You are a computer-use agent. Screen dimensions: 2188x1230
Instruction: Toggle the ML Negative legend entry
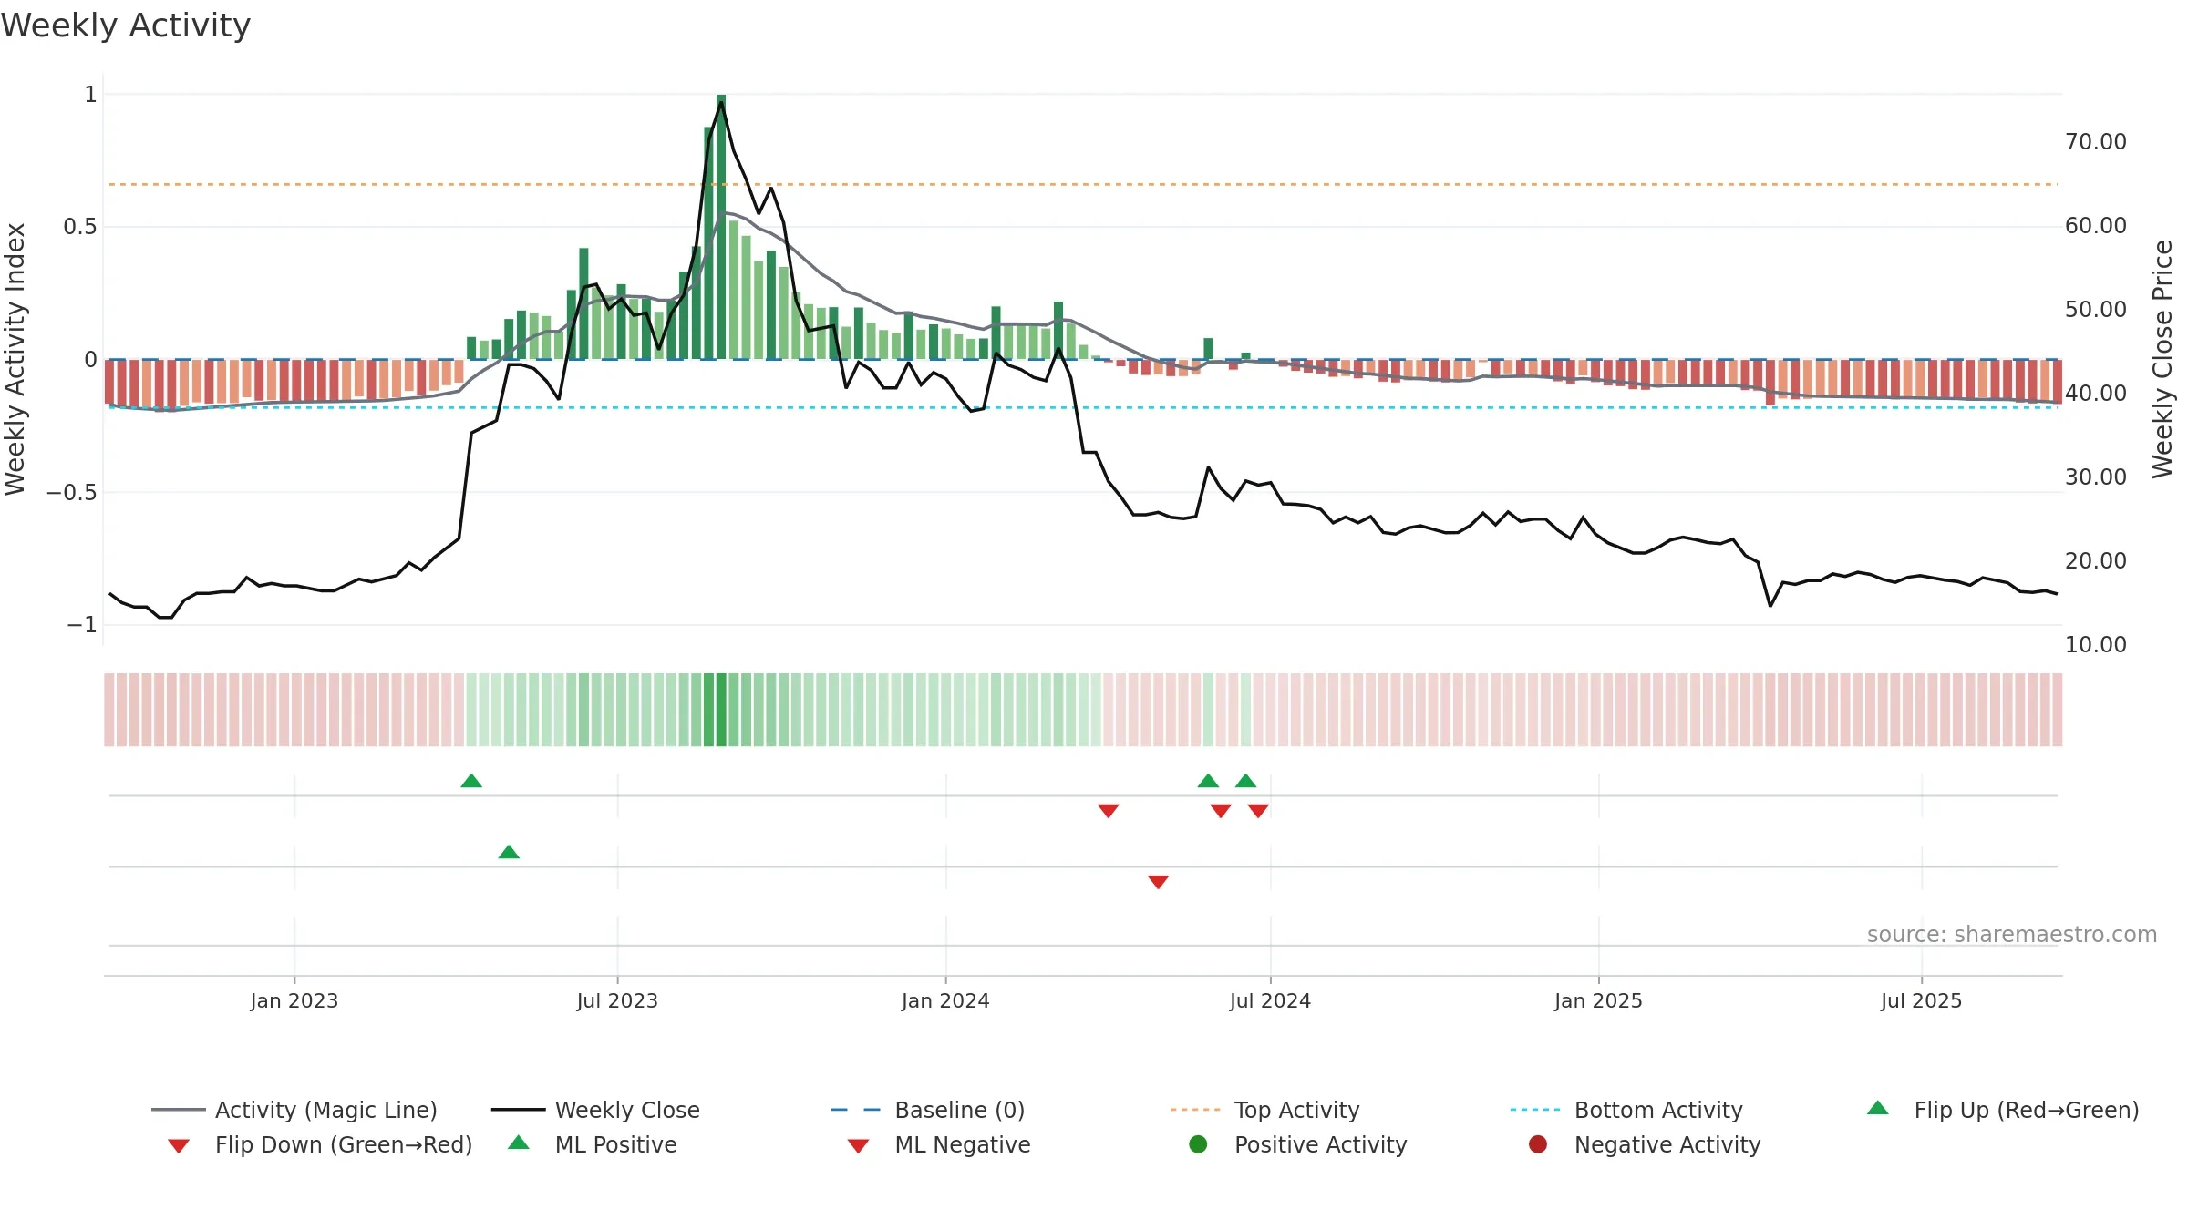click(939, 1144)
